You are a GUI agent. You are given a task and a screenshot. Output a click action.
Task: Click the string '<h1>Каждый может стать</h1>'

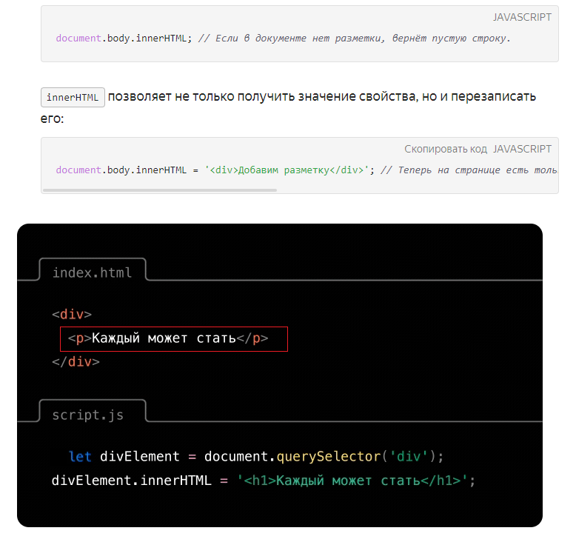(352, 481)
